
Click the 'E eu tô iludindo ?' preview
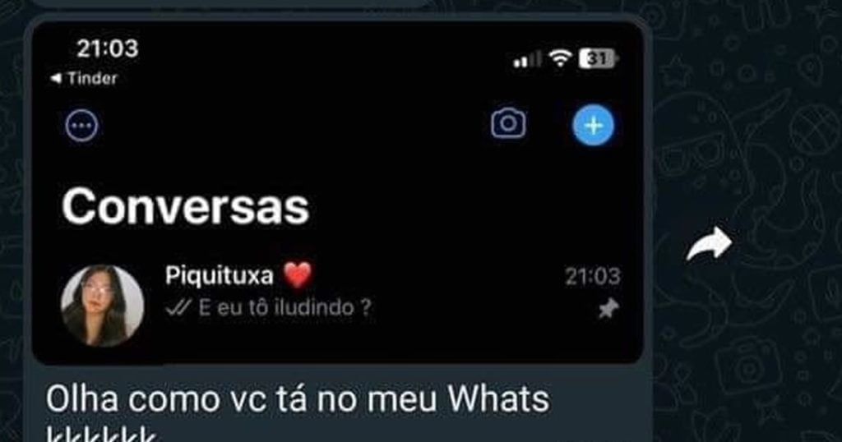(285, 308)
